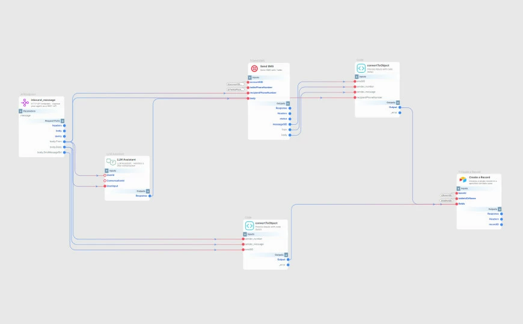
Task: Select the body.From output port
Action: (x=64, y=142)
